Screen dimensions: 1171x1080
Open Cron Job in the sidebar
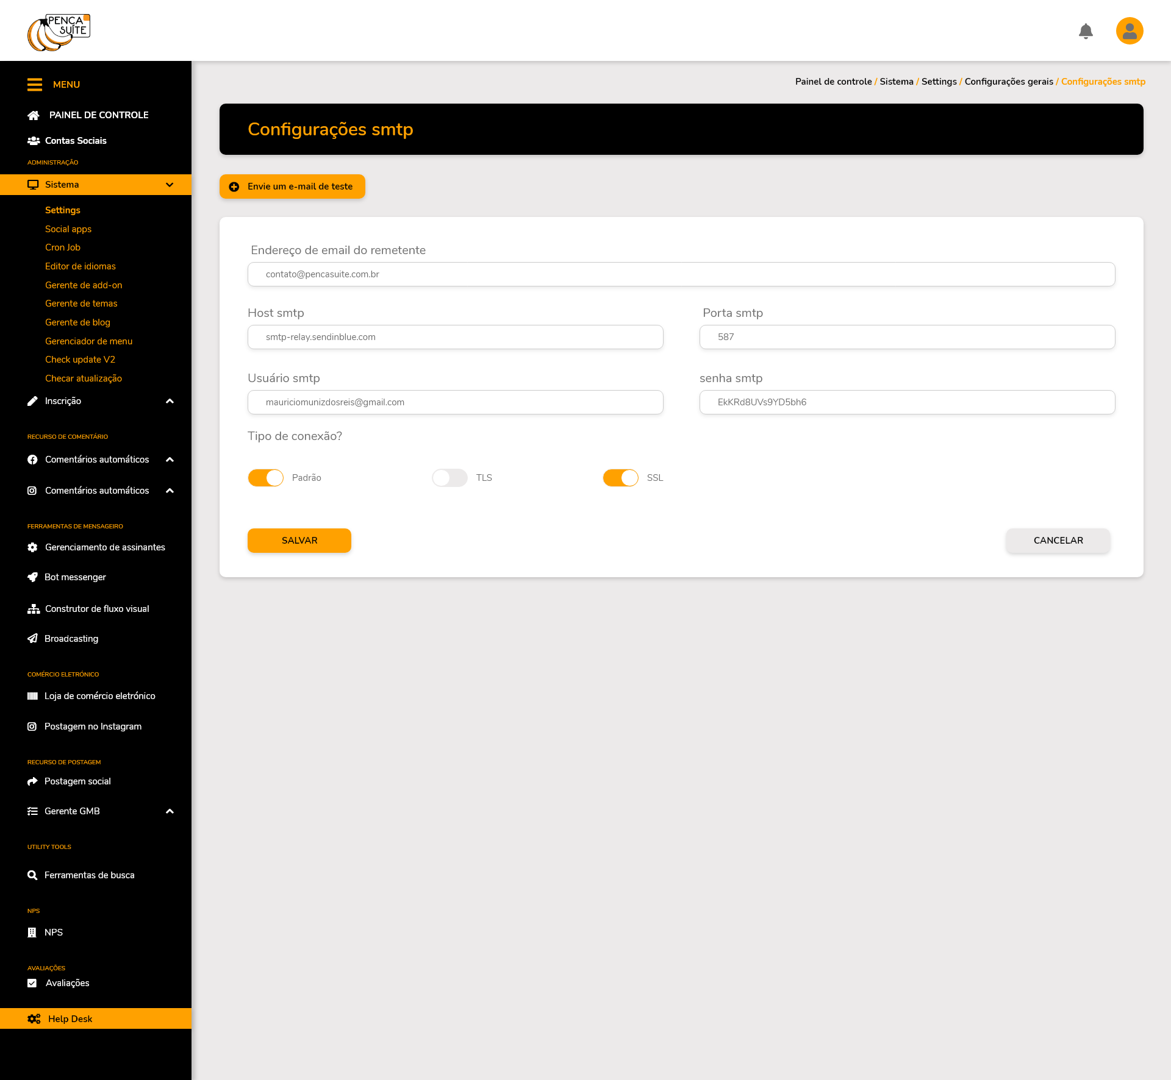(x=63, y=247)
